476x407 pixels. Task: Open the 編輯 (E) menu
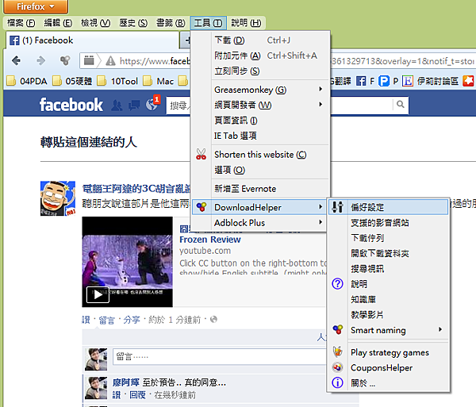[58, 23]
